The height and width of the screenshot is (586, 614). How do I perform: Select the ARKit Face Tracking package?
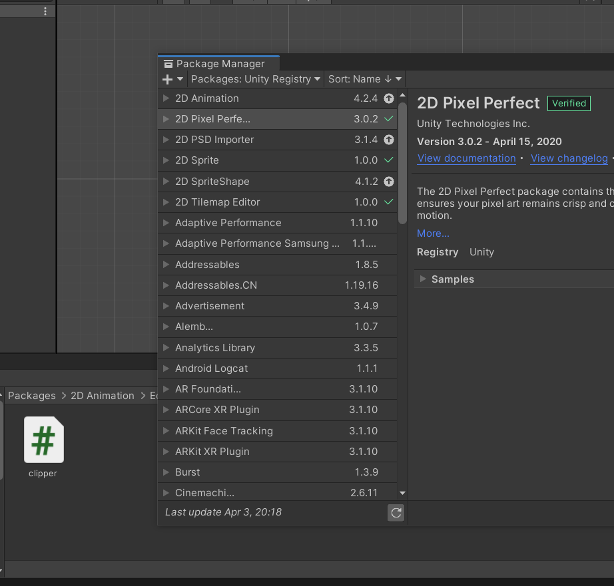[x=277, y=431]
